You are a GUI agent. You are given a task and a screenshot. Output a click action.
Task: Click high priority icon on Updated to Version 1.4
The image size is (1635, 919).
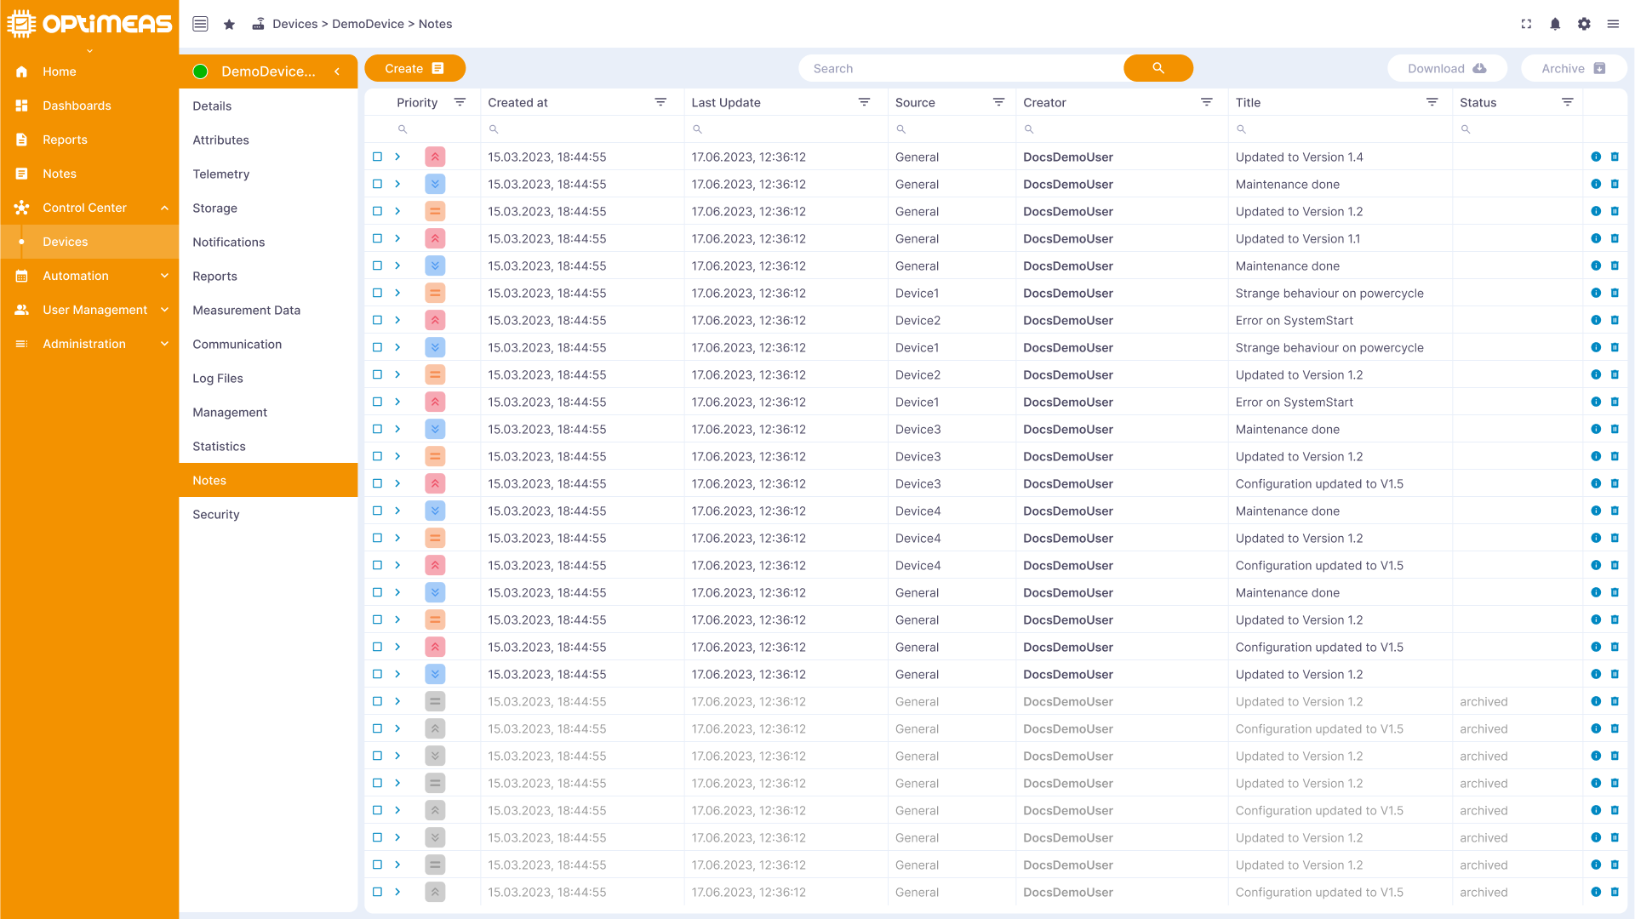(435, 157)
